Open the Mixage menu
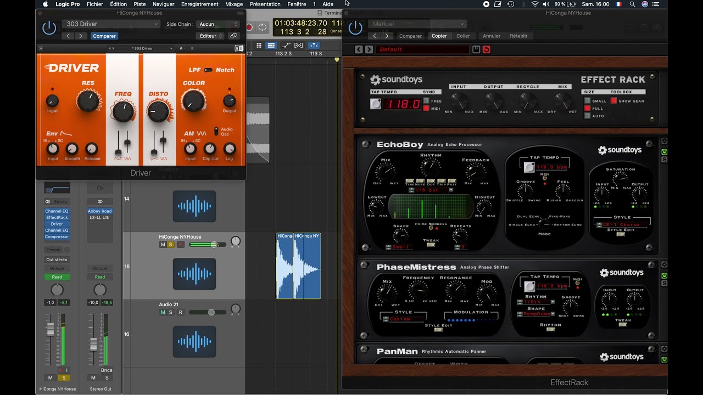Screen dimensions: 703x395 point(234,4)
